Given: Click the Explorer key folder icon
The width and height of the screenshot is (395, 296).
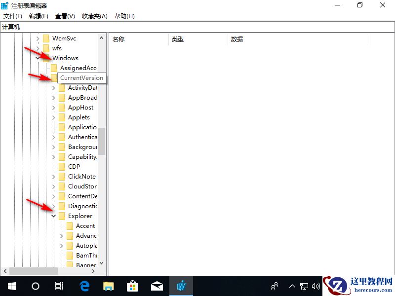Looking at the screenshot, I should coord(62,216).
